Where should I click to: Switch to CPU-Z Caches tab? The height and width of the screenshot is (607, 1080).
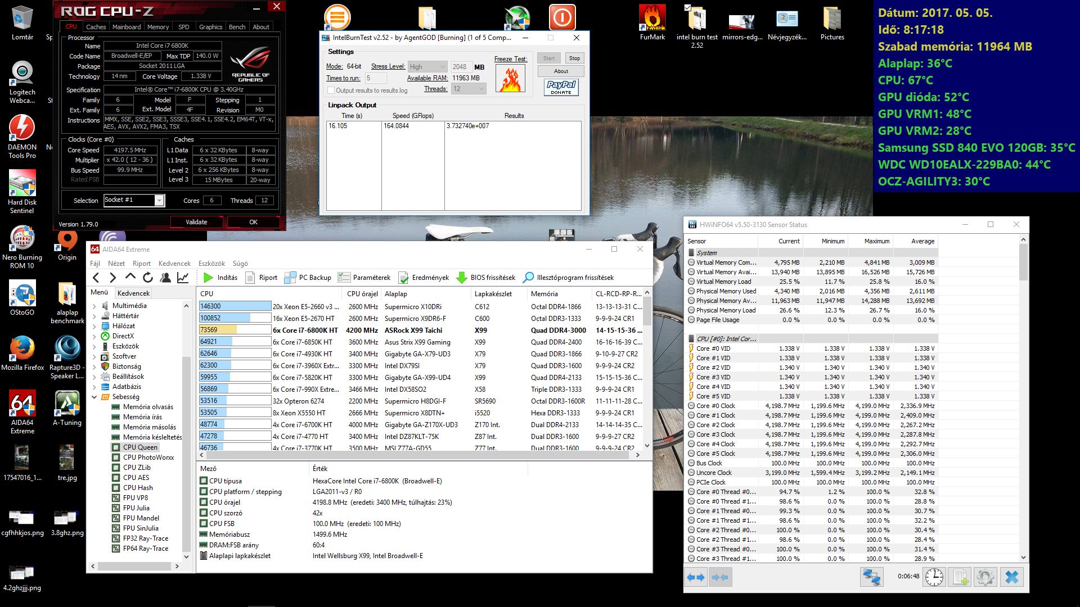tap(96, 26)
